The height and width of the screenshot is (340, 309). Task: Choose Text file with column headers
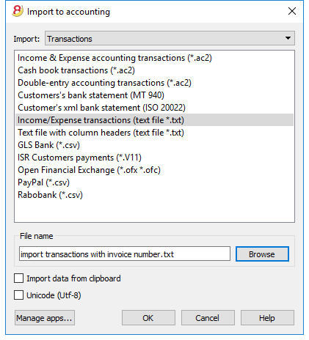154,133
